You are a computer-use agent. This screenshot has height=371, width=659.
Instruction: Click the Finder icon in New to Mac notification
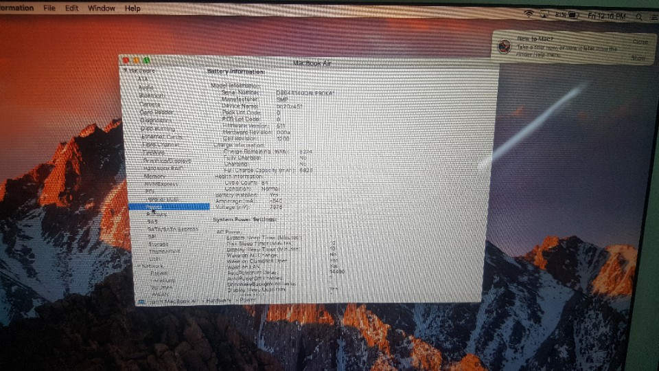[504, 45]
